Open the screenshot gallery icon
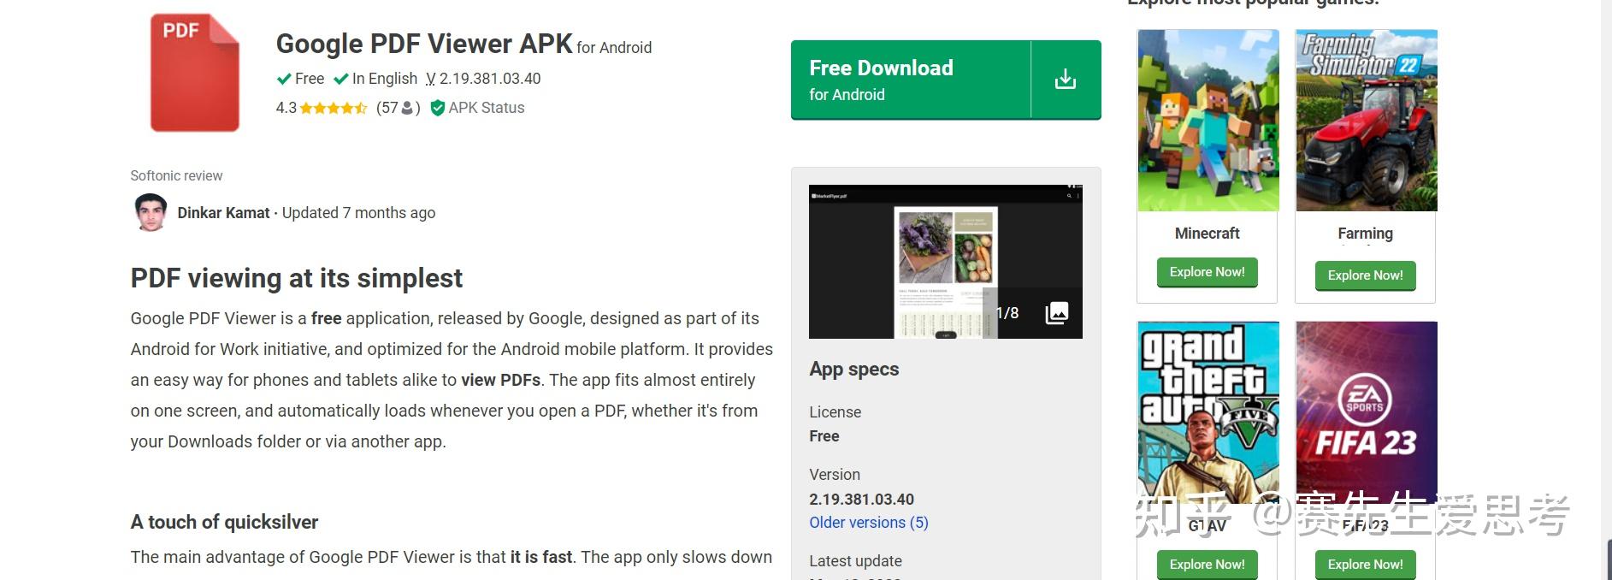 pos(1057,313)
